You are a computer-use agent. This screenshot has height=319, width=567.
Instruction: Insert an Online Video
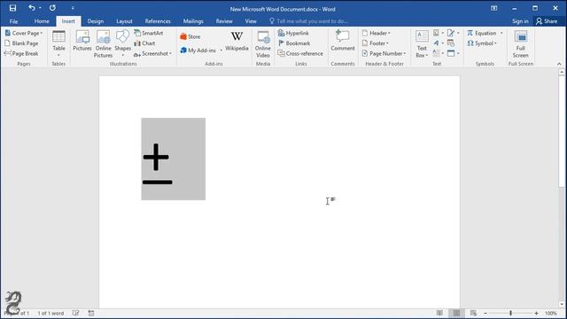[x=263, y=43]
